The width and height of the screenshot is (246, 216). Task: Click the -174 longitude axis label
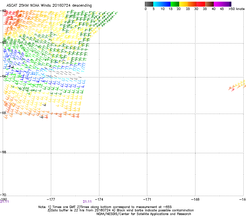point(99,199)
